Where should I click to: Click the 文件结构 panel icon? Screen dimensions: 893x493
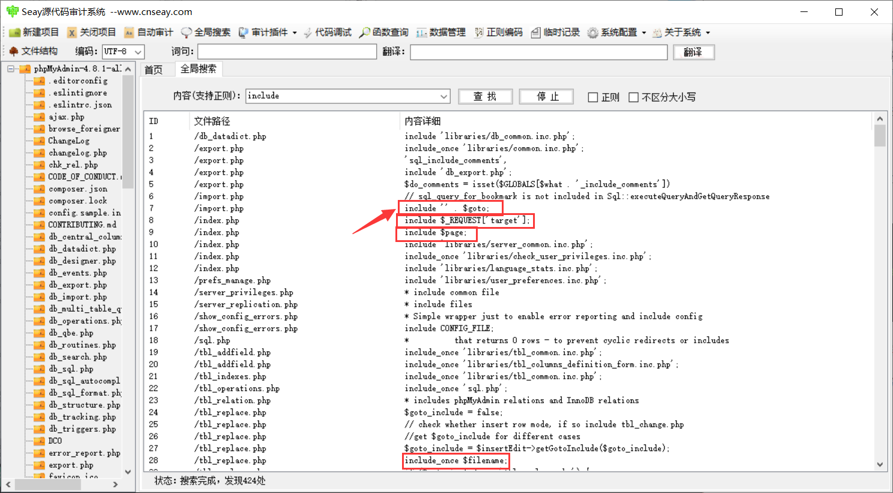(13, 51)
